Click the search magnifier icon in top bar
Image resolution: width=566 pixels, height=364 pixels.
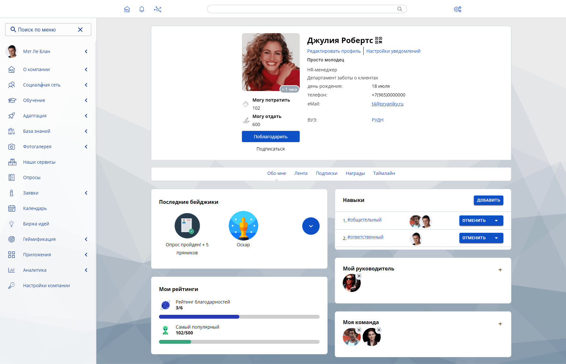tap(400, 9)
